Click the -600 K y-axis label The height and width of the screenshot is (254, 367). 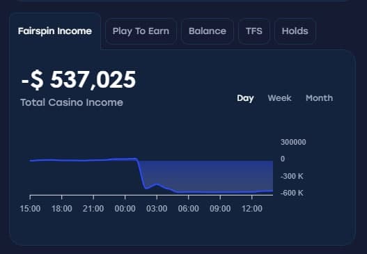coord(292,193)
